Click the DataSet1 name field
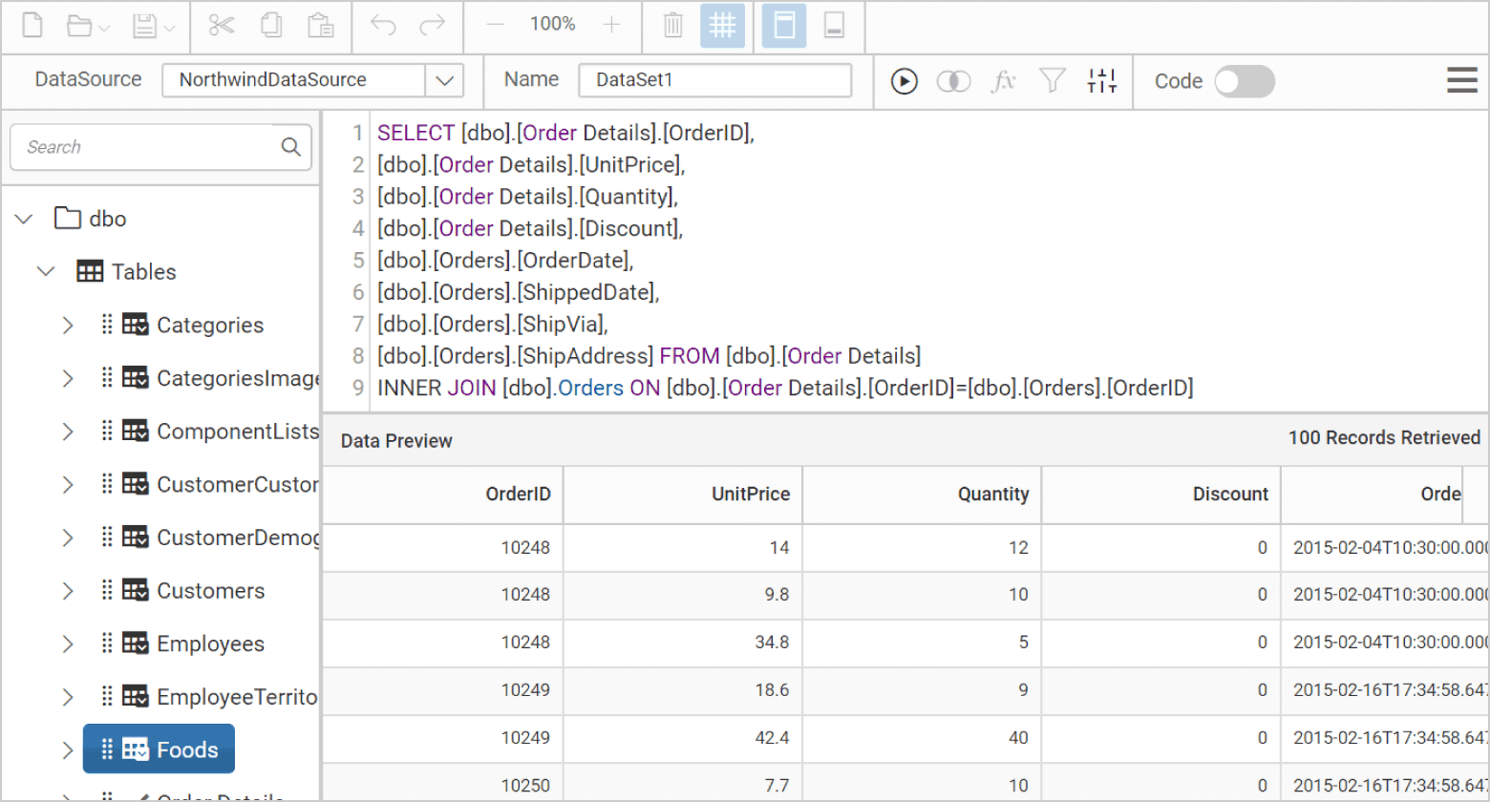The image size is (1490, 802). [714, 80]
